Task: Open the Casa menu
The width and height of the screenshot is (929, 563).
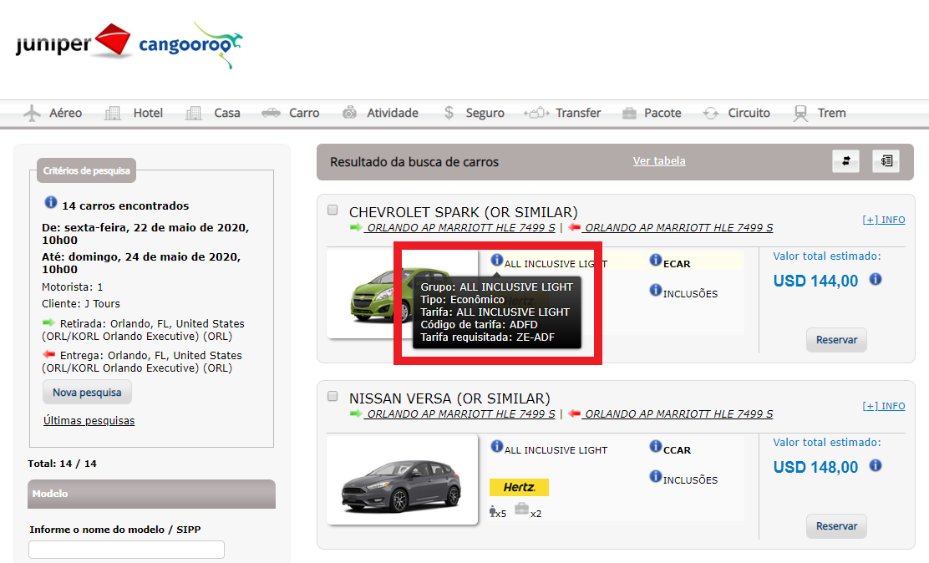Action: tap(213, 113)
